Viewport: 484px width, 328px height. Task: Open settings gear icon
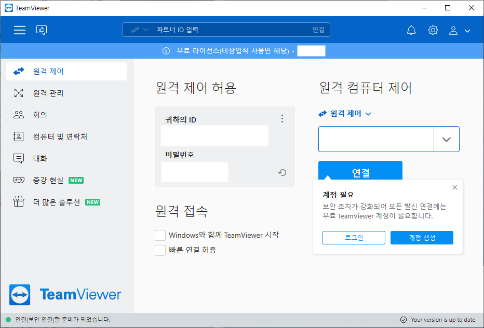[433, 30]
